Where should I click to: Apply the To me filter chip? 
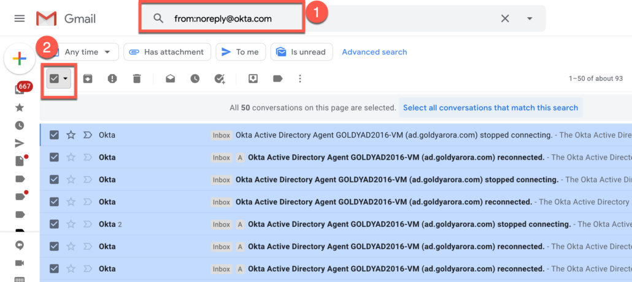point(241,52)
